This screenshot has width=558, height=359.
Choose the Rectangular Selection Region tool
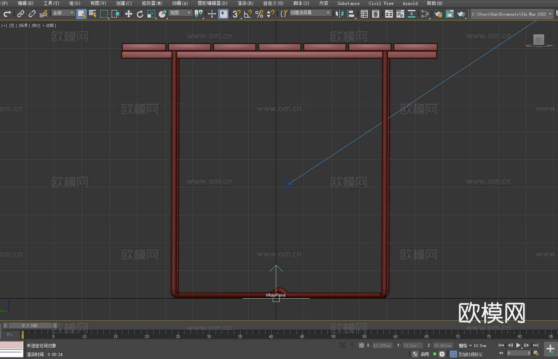tap(104, 14)
